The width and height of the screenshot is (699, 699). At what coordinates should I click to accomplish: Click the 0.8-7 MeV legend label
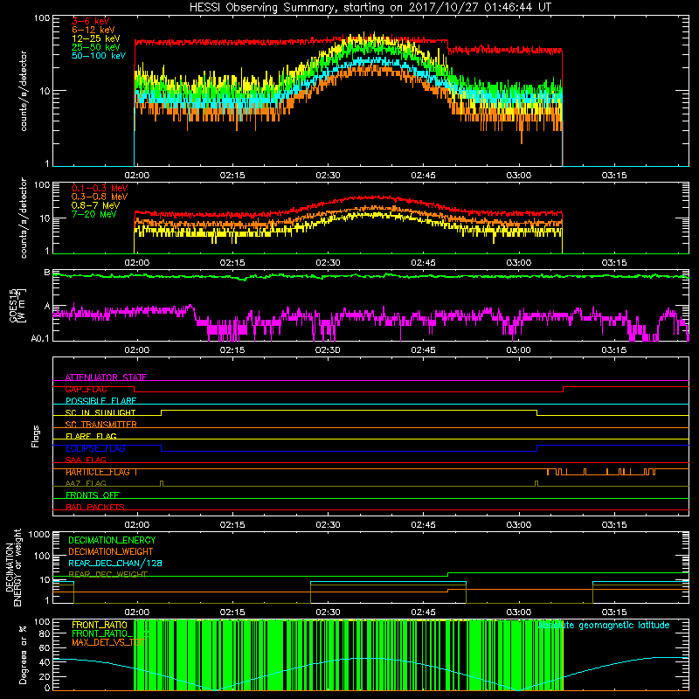[95, 205]
